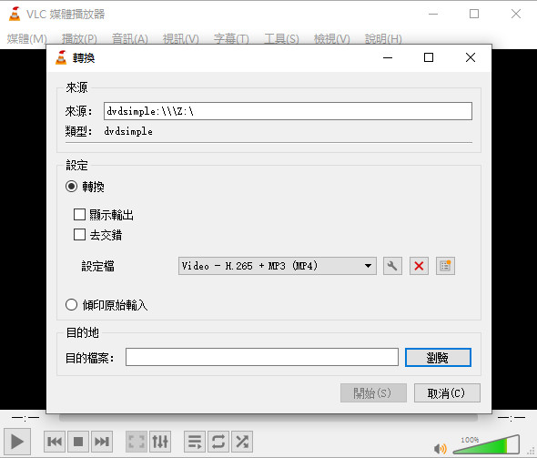Delete selected profile with red X
Viewport: 537px width, 458px height.
[419, 266]
